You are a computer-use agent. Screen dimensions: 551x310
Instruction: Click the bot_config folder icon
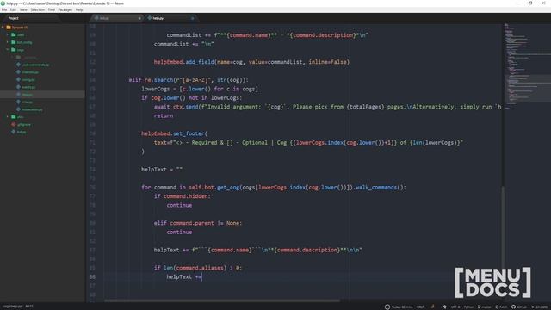coord(14,42)
